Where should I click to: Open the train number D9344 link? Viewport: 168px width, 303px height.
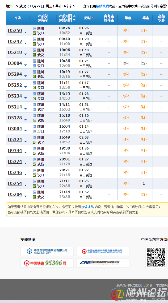[x=15, y=151]
